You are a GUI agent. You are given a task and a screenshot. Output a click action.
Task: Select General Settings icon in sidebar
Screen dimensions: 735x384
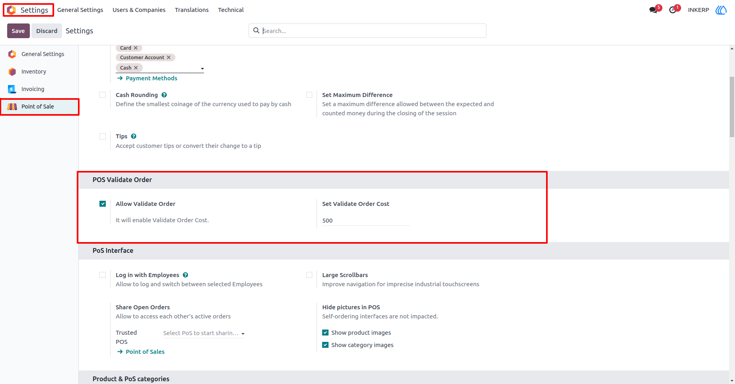12,54
